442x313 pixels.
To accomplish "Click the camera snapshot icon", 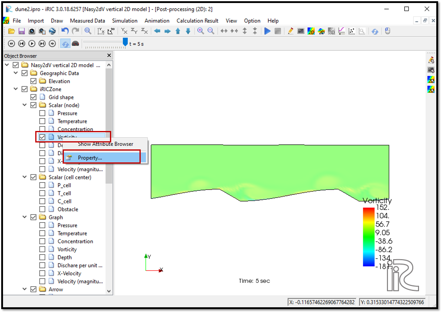I will [x=32, y=31].
